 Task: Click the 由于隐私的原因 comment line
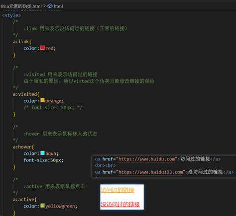(x=89, y=81)
